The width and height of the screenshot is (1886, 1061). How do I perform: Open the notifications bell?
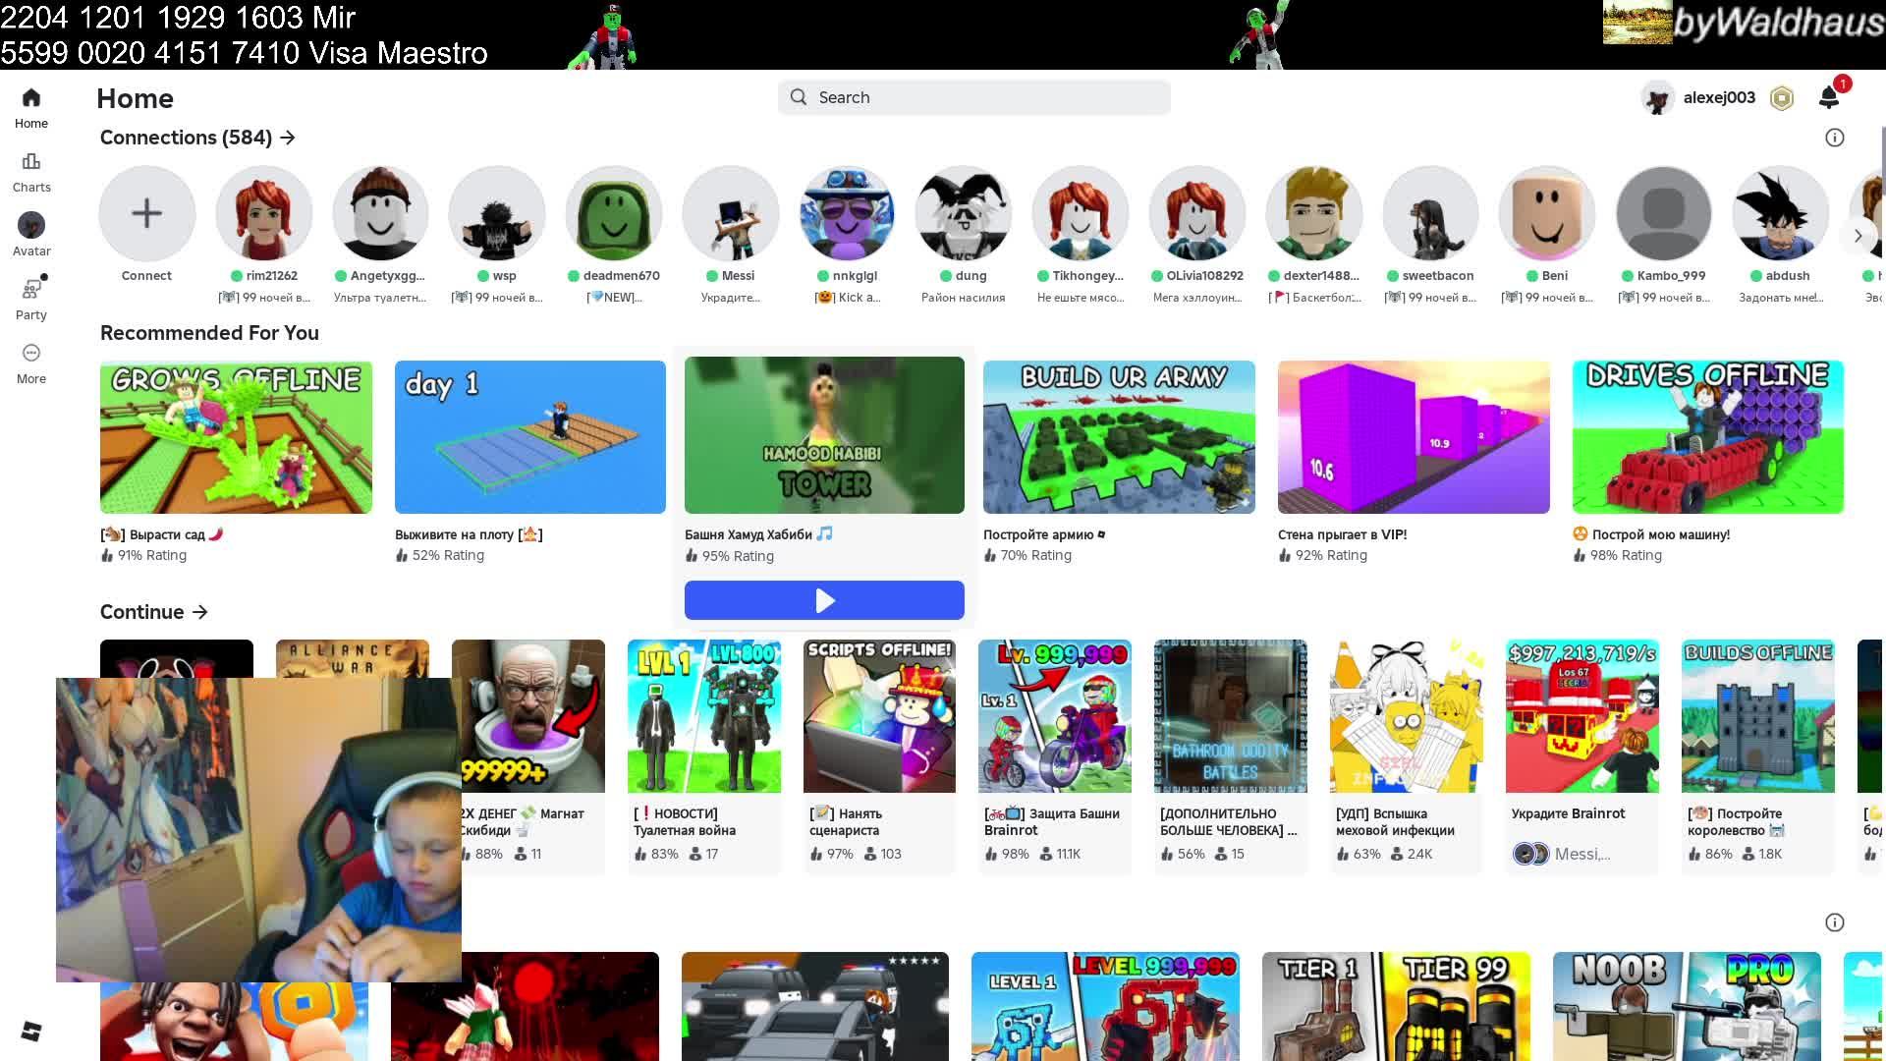pyautogui.click(x=1828, y=96)
